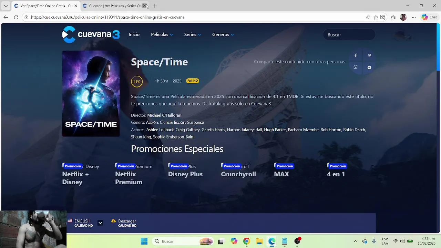This screenshot has height=248, width=441.
Task: Share on Twitter icon
Action: [369, 55]
